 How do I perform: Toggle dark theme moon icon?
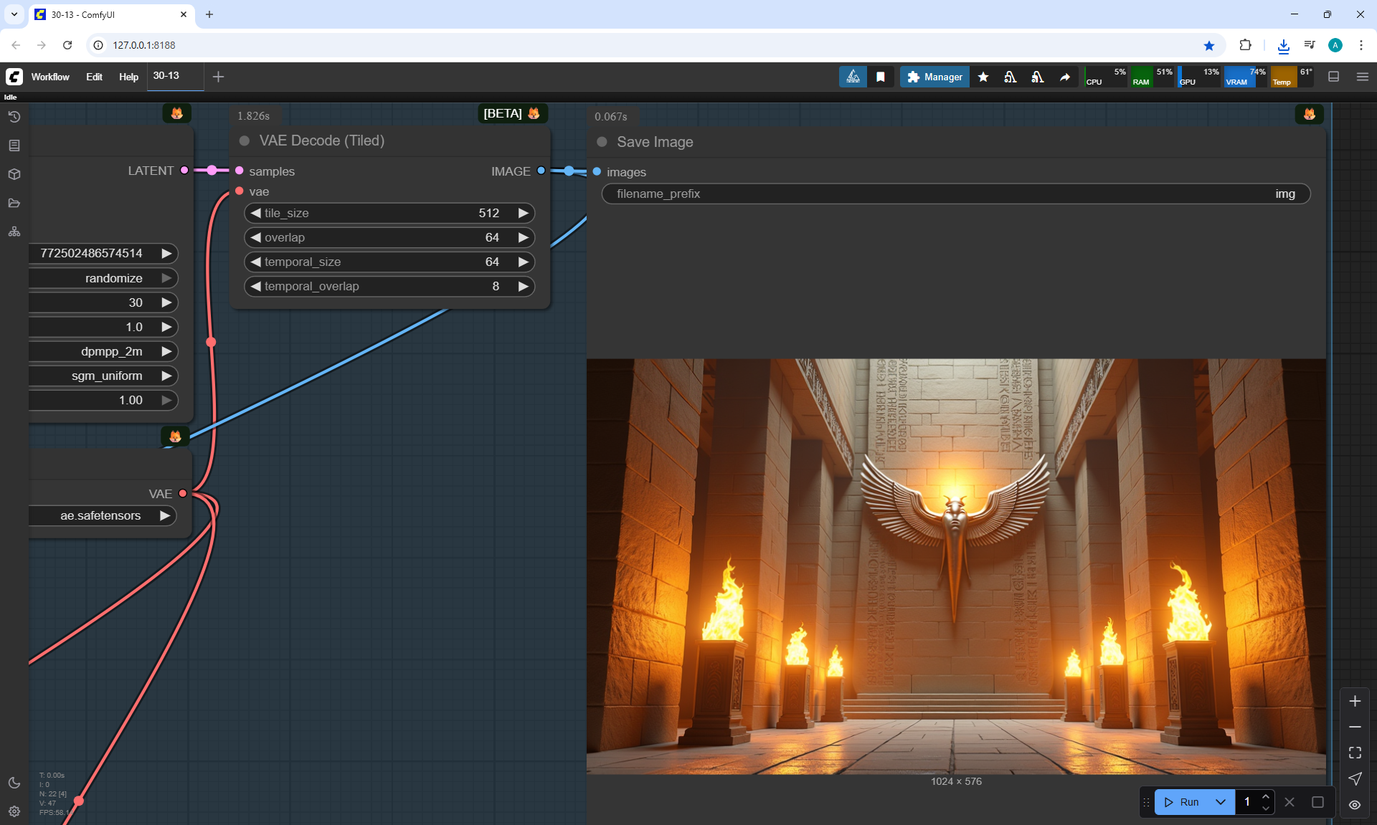[14, 783]
